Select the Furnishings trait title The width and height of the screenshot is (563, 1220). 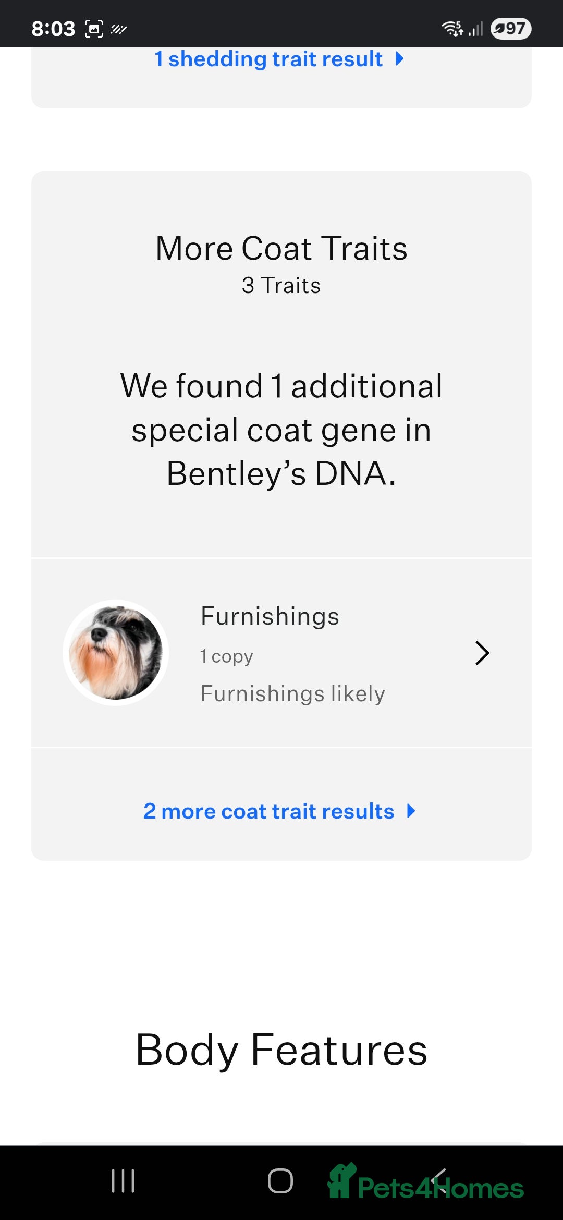pos(270,616)
